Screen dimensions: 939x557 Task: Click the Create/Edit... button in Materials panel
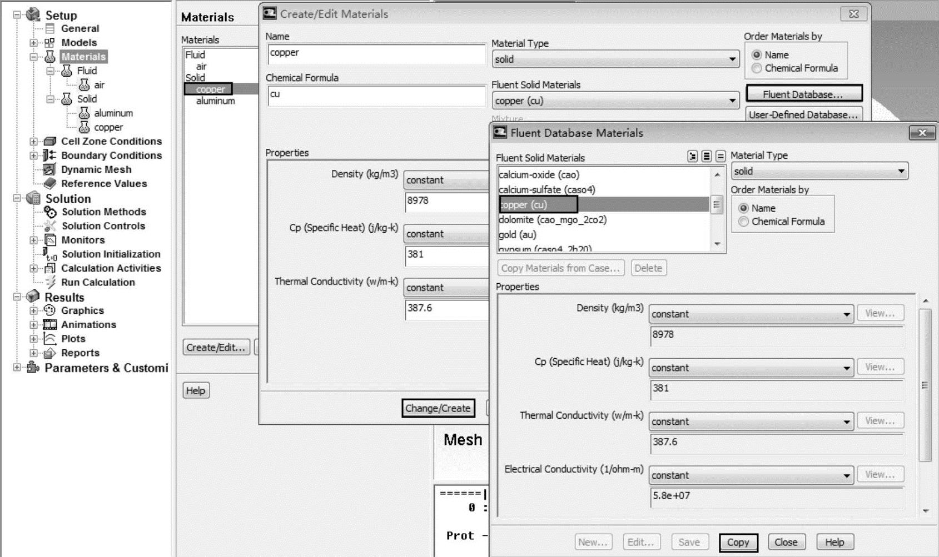(216, 348)
